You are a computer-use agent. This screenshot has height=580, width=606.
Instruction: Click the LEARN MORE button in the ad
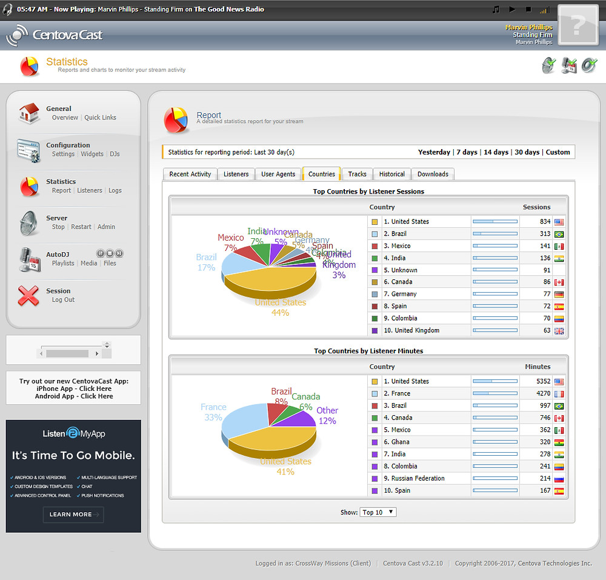pos(73,515)
